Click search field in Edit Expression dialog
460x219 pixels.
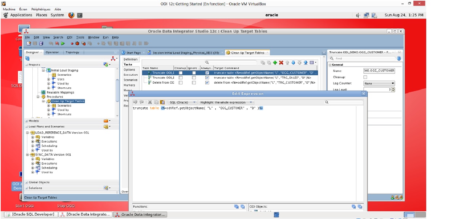tap(344, 102)
